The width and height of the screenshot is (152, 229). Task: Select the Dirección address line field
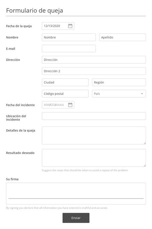94,60
